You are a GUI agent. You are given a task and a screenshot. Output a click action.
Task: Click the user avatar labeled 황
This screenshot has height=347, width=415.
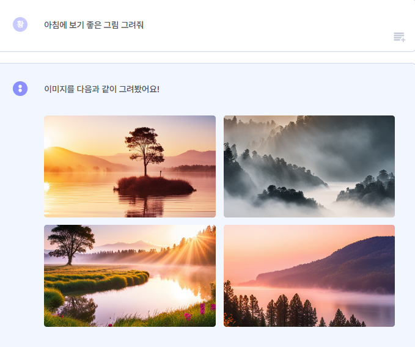point(20,24)
